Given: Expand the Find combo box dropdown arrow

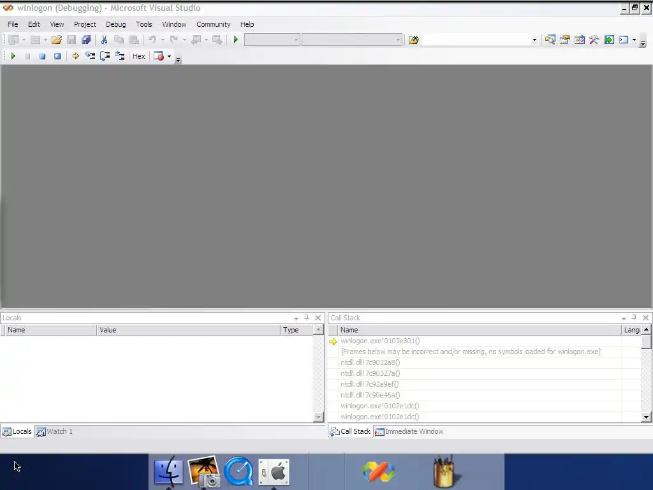Looking at the screenshot, I should coord(534,40).
